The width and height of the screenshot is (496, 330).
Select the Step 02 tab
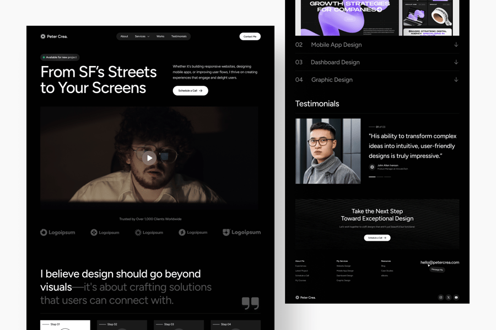[122, 325]
